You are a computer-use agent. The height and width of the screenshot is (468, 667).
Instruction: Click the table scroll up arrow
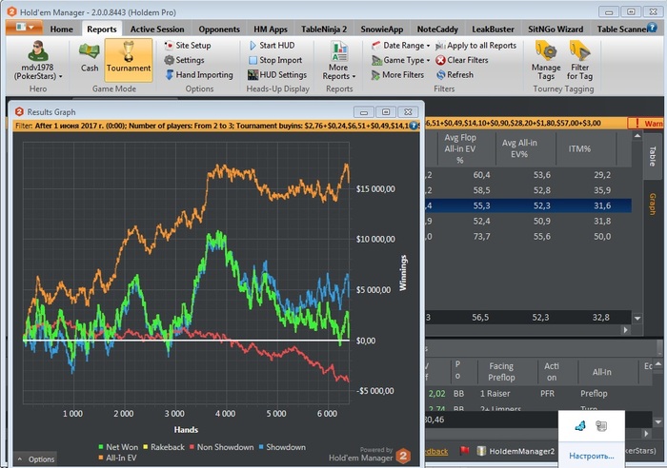coord(637,136)
